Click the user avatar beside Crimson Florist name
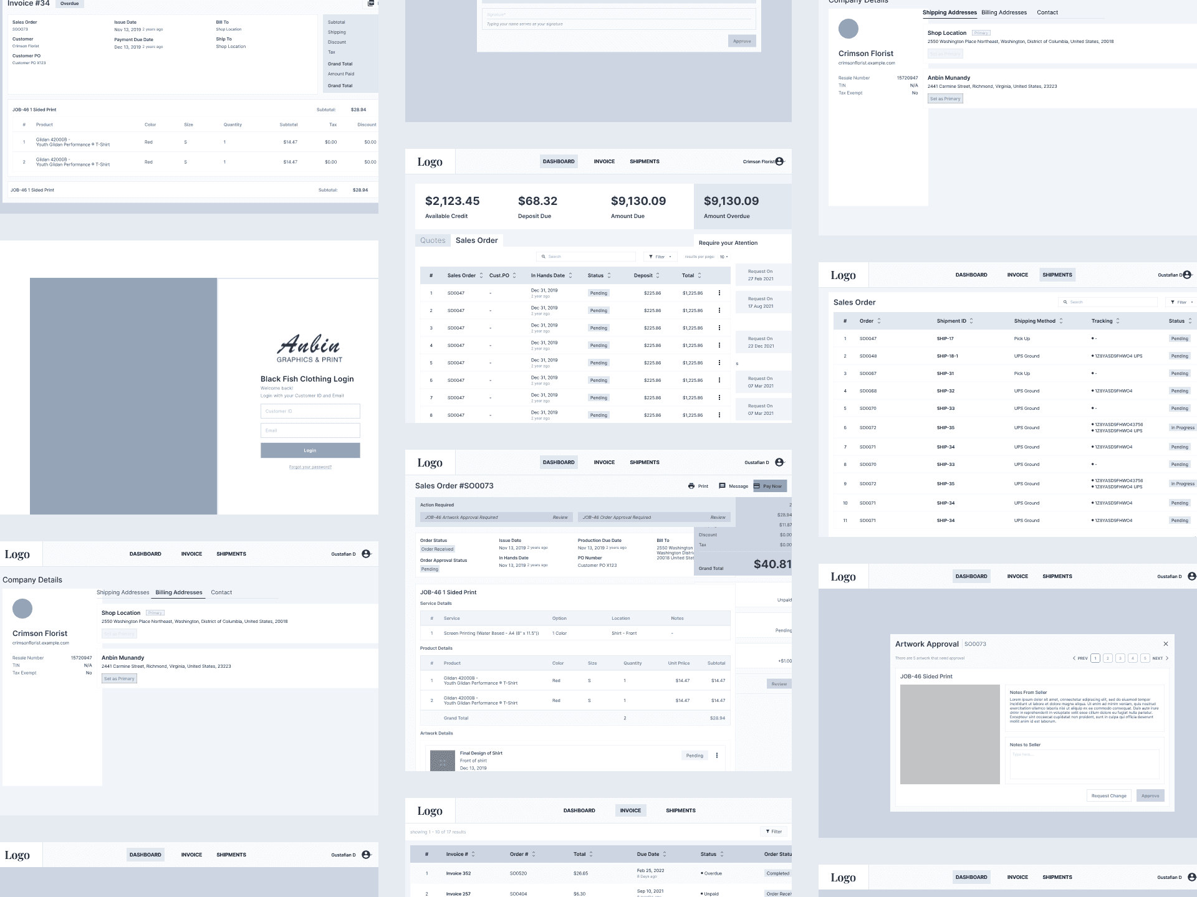The width and height of the screenshot is (1197, 897). [x=779, y=161]
